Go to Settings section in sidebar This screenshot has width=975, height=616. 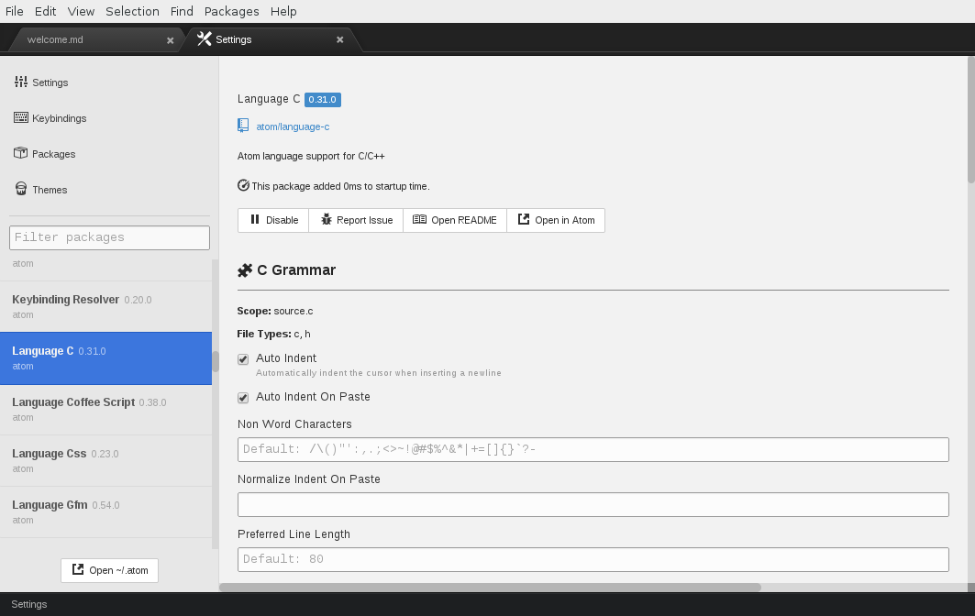(50, 82)
